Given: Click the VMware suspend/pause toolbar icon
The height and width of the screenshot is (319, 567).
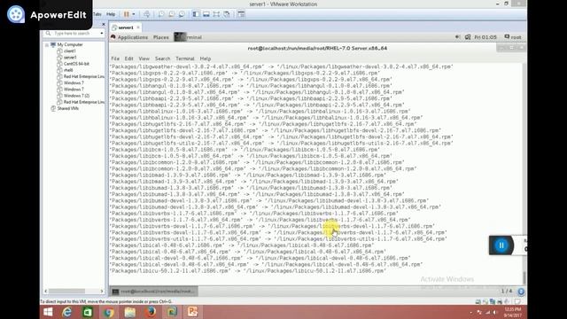Looking at the screenshot, I should click(126, 14).
